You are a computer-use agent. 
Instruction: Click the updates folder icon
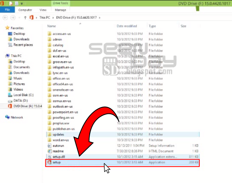tap(49, 135)
